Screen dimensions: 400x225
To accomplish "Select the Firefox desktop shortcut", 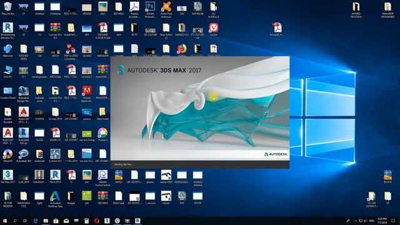I will pyautogui.click(x=182, y=50).
